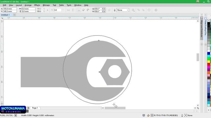Open the Bitmaps menu
The height and width of the screenshot is (118, 211).
click(46, 5)
